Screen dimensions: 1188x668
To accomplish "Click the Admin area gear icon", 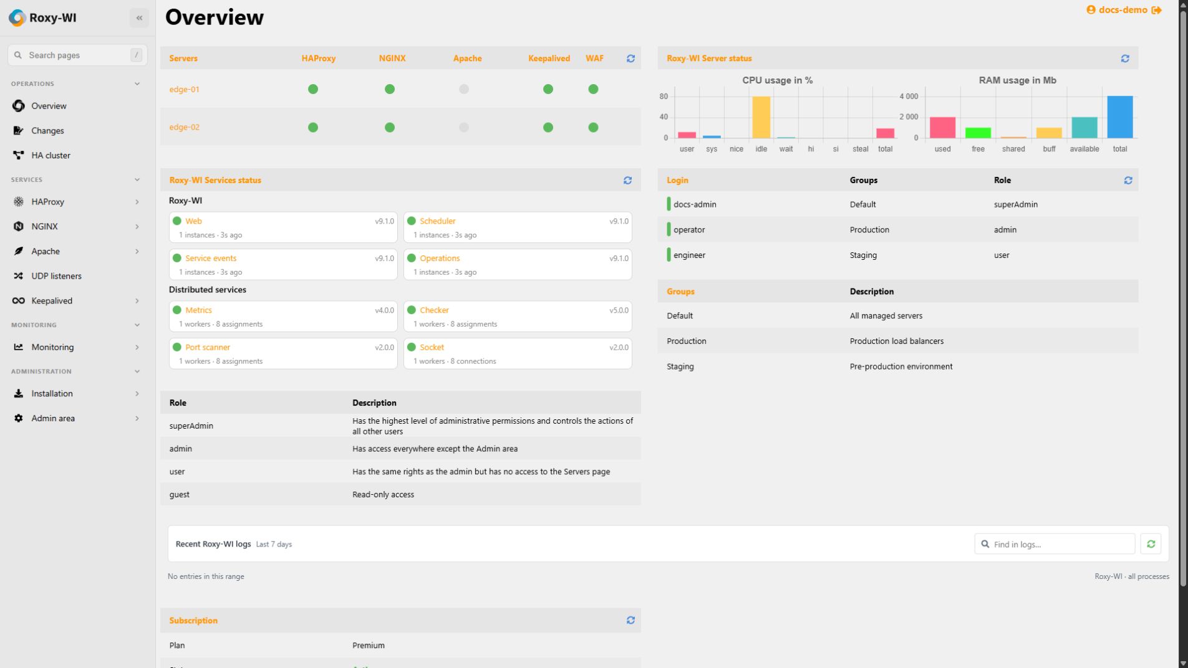I will (19, 418).
